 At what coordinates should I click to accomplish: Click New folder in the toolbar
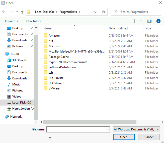[34, 21]
